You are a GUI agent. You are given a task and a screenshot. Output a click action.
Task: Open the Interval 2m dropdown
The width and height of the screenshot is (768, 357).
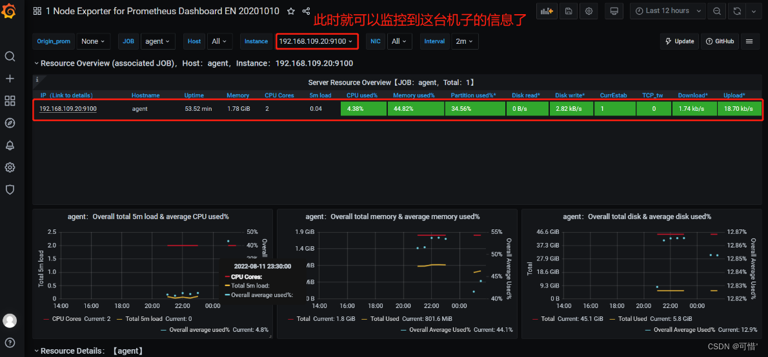464,42
